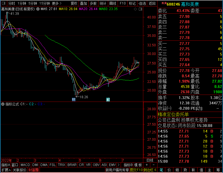This screenshot has width=223, height=173.
Task: Expand the MA indicator dropdown arrow
Action: pos(38,9)
